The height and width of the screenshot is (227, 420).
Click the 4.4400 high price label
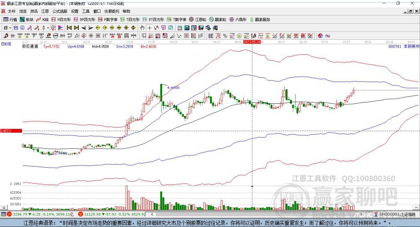point(173,88)
